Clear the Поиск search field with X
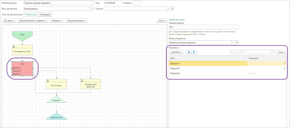This screenshot has width=290, height=128. click(x=273, y=52)
